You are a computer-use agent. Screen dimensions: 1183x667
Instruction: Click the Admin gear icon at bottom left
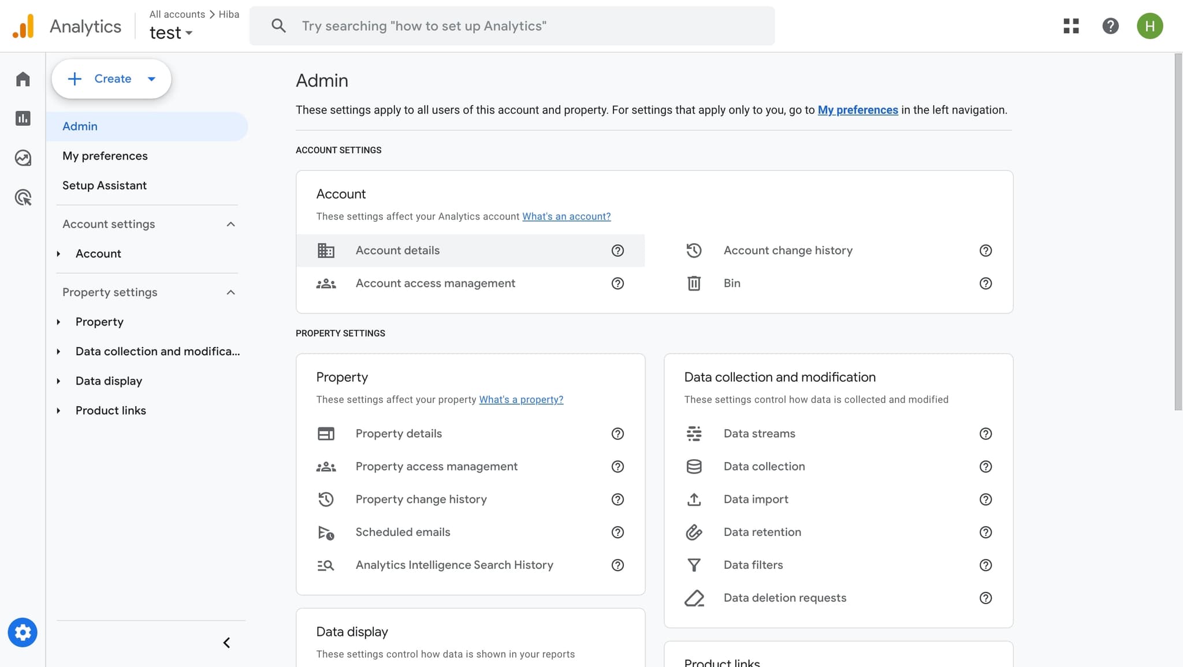pyautogui.click(x=23, y=632)
